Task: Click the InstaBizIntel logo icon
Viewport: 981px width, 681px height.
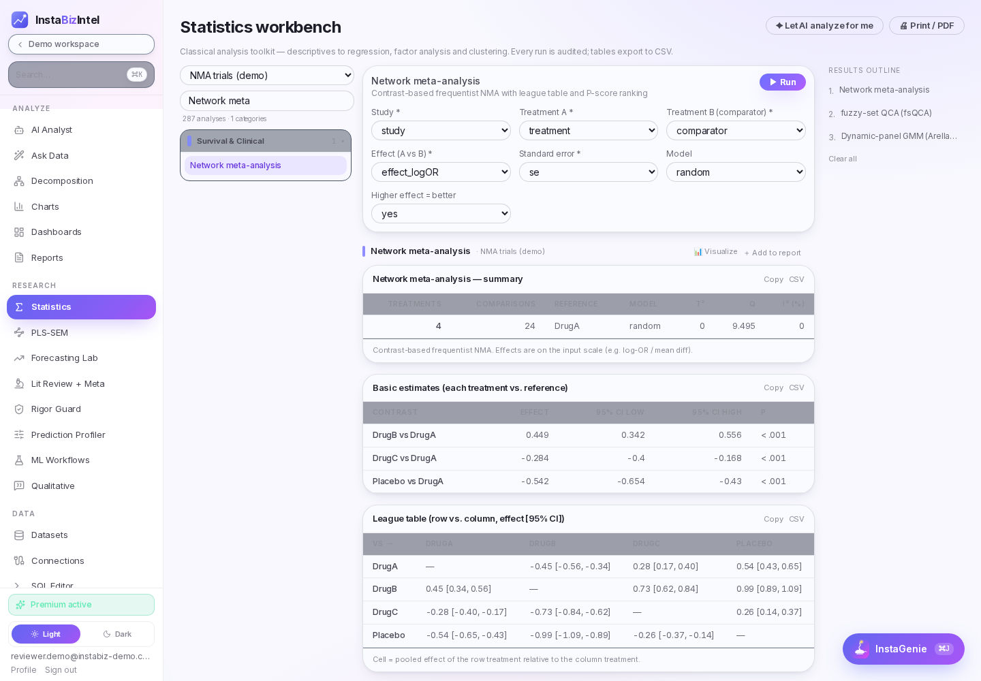Action: tap(20, 20)
